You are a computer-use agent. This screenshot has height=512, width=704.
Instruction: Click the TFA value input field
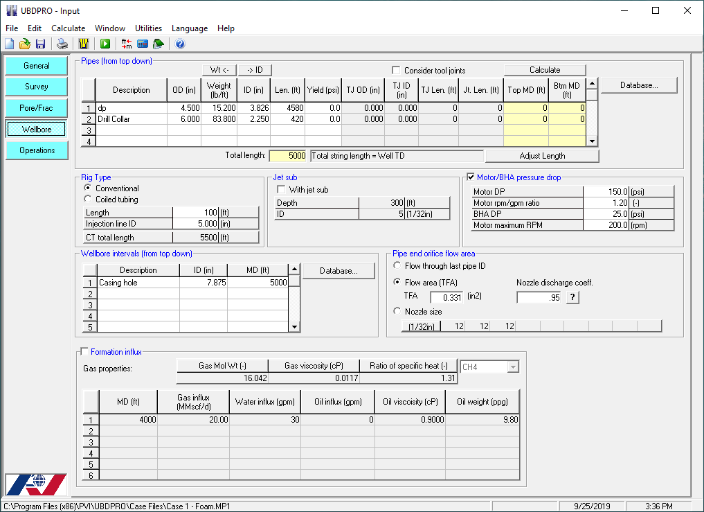pyautogui.click(x=446, y=297)
